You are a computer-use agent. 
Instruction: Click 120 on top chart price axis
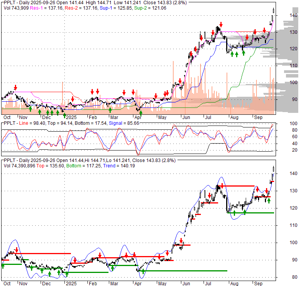click(294, 49)
